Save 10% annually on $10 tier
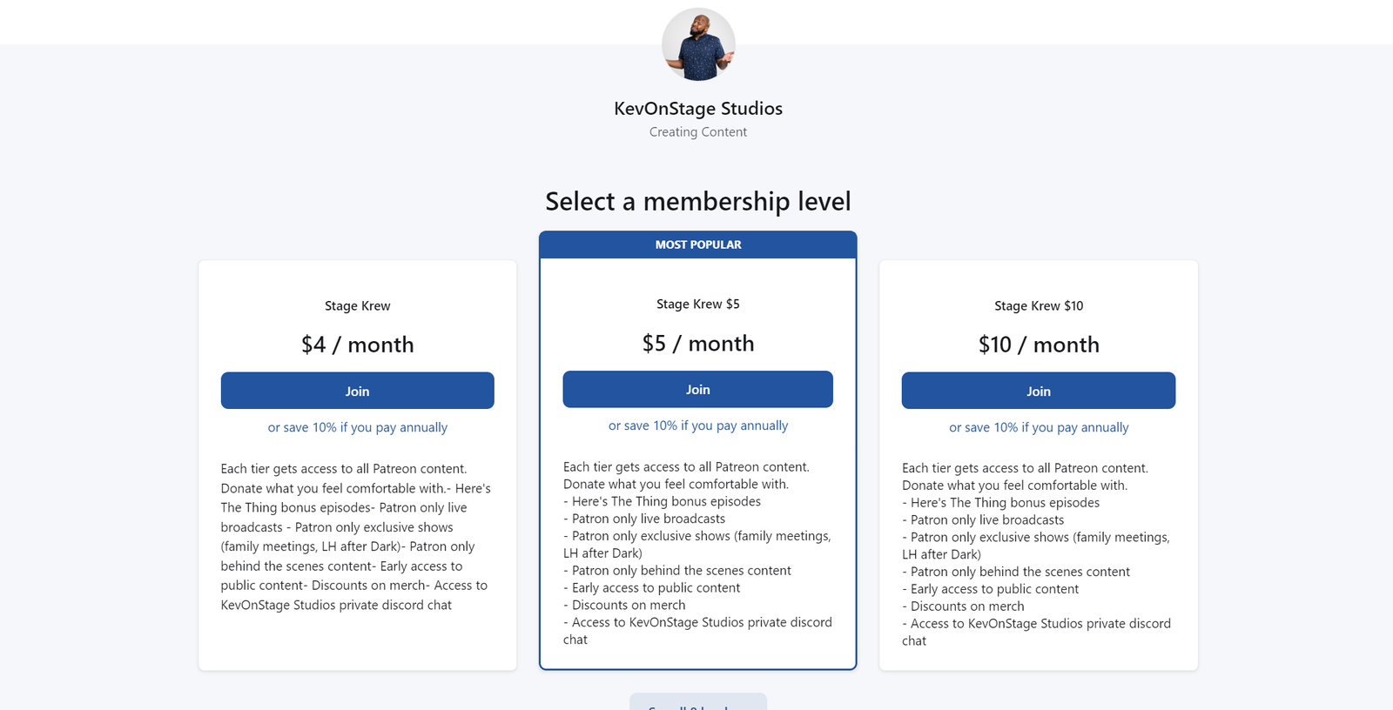The height and width of the screenshot is (710, 1393). (x=1038, y=427)
